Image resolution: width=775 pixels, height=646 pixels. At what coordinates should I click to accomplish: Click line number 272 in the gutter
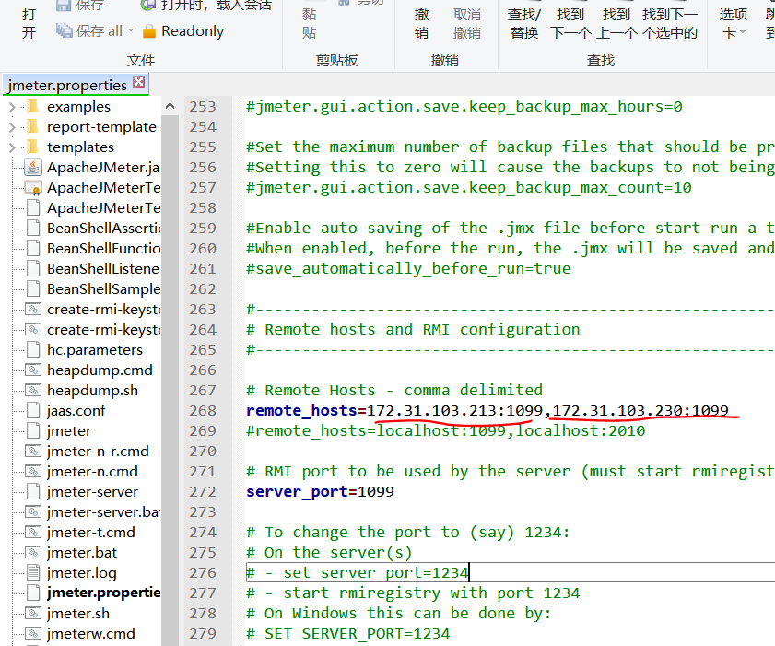coord(203,492)
